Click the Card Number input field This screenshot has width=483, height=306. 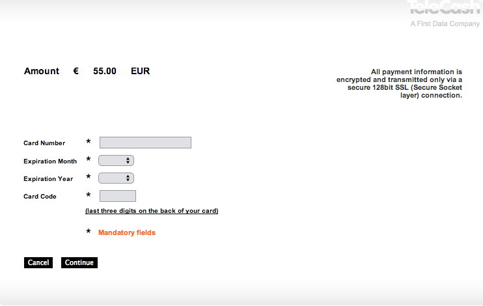(145, 143)
